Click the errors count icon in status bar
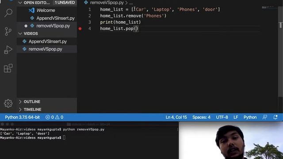This screenshot has width=283, height=159. 48,117
